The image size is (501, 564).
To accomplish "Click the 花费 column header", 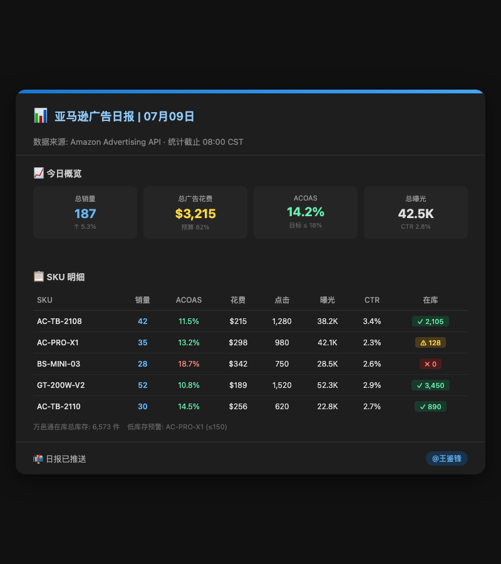I will (238, 300).
